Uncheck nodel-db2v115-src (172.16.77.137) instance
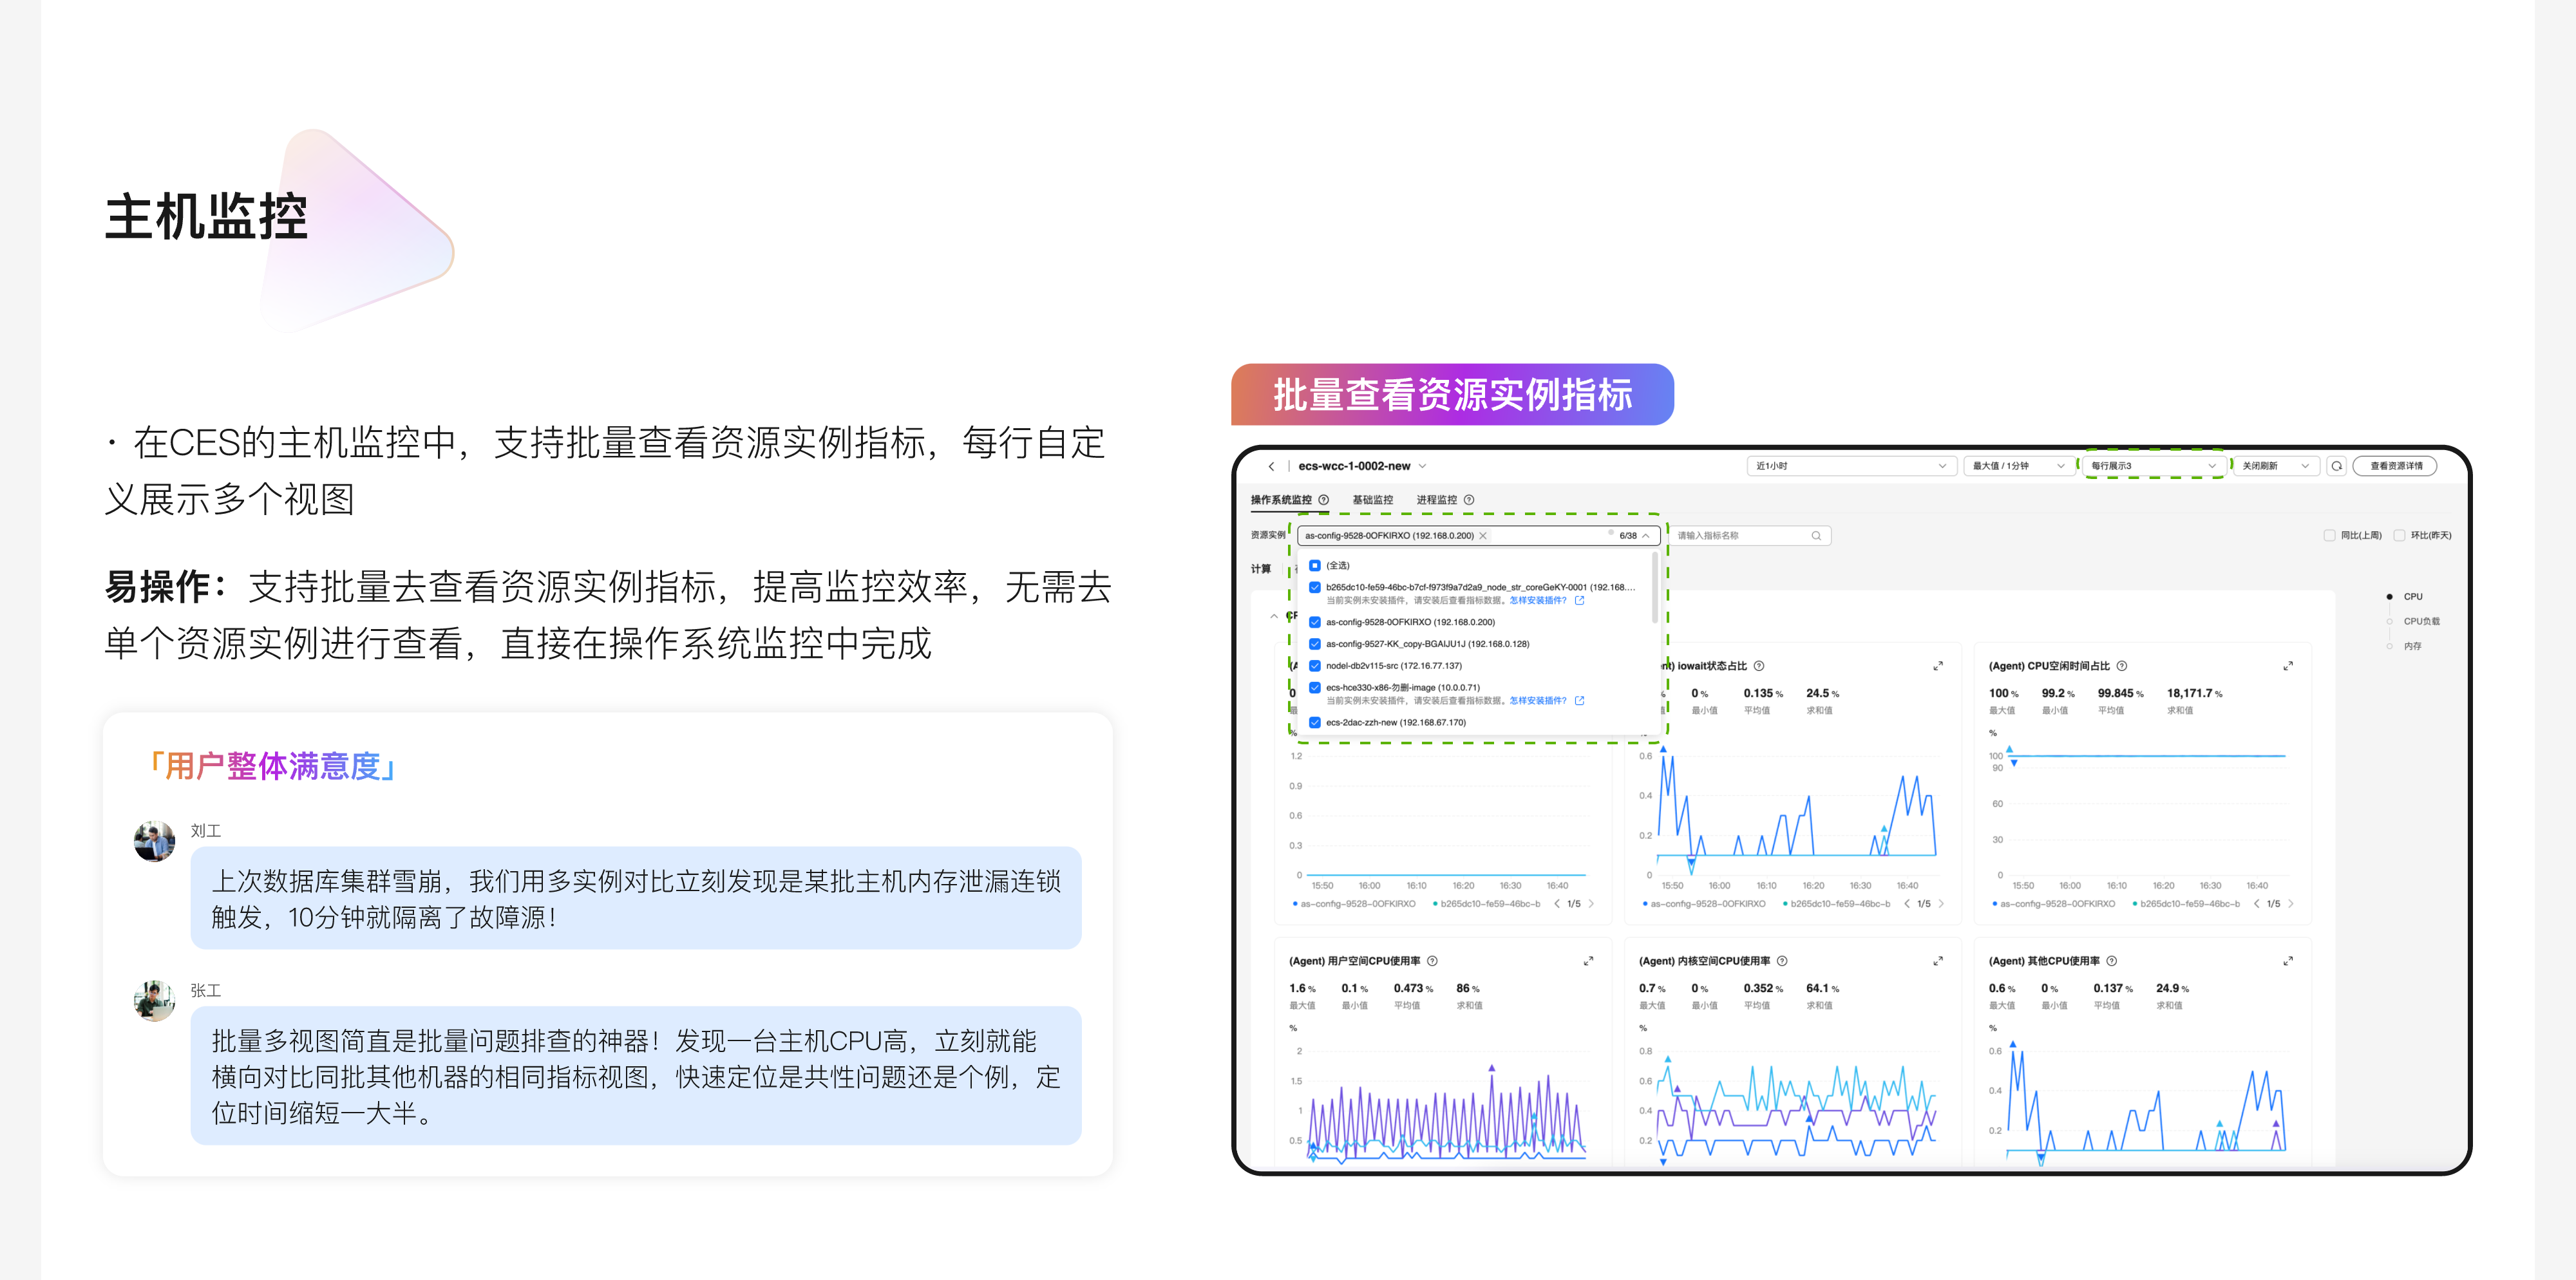The height and width of the screenshot is (1280, 2576). coord(1315,666)
